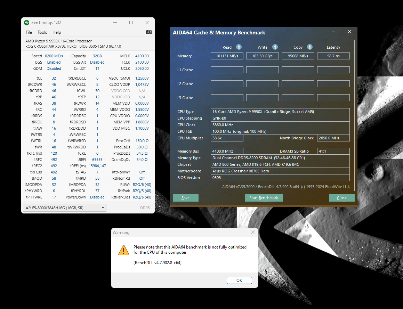
Task: Click the PowerDown value Disabled
Action: click(97, 197)
